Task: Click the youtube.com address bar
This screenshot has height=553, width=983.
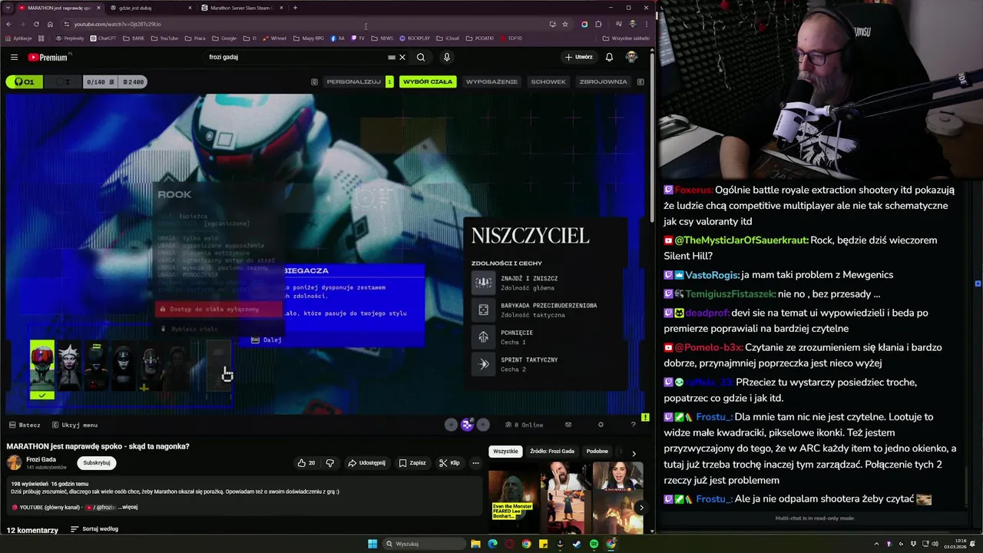Action: point(307,24)
